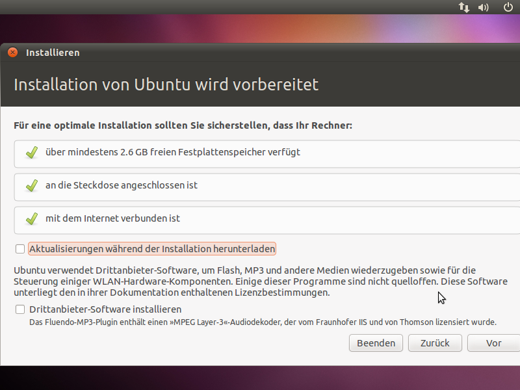
Task: Continue with the Vor button
Action: (493, 343)
